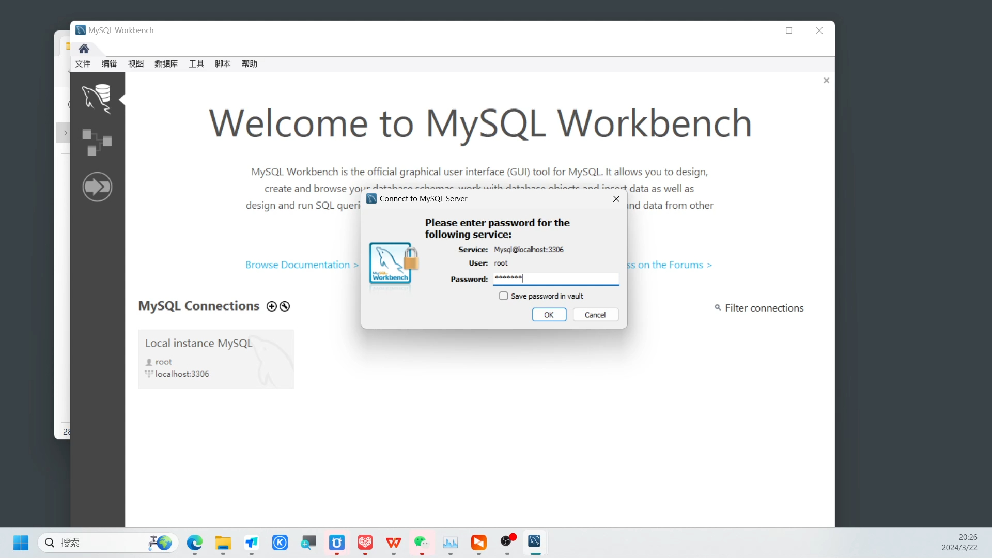Open the 文件 file menu
Screen dimensions: 992x558
coord(83,64)
